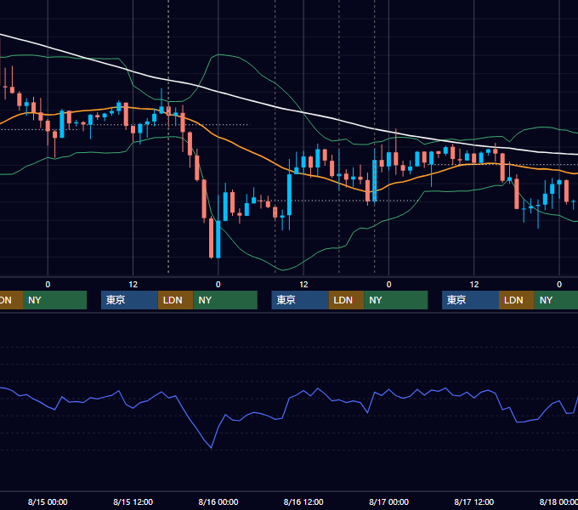Select the LDN session block for 8/15
Viewport: 578px width, 510px height.
click(x=175, y=300)
